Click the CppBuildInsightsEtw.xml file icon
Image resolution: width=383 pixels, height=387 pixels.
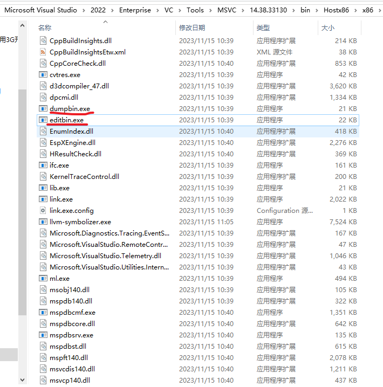43,52
